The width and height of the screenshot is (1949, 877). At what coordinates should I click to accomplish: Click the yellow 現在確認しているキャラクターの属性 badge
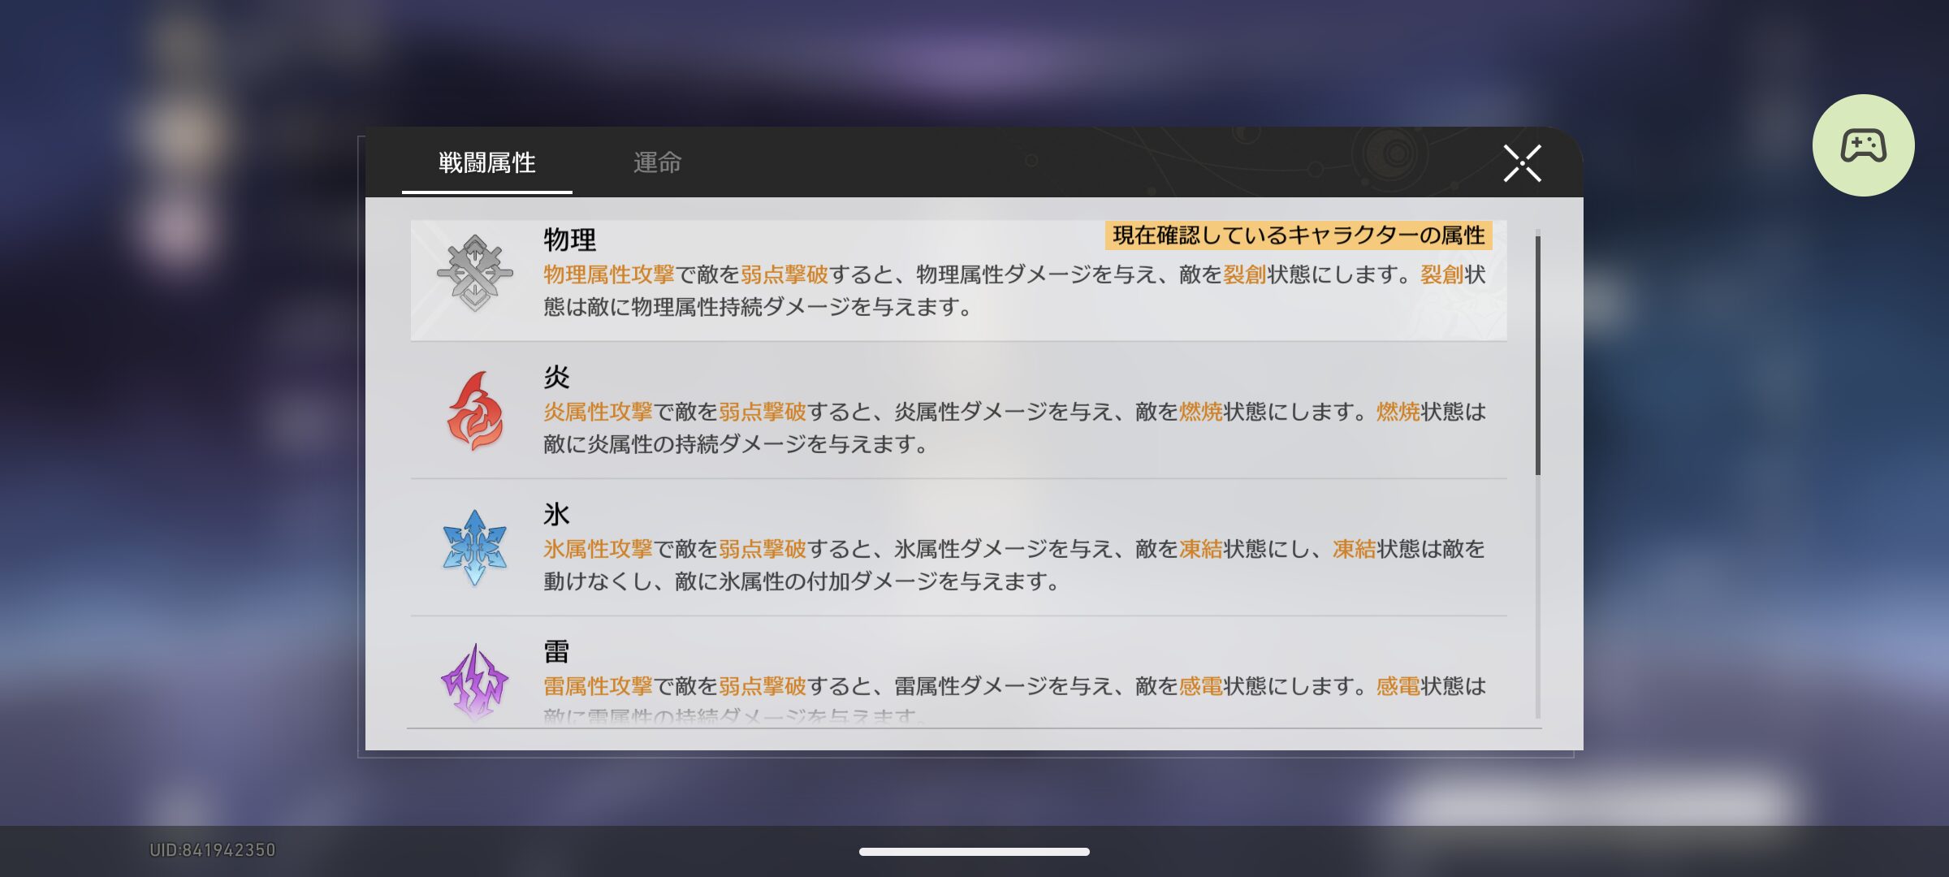click(1299, 235)
